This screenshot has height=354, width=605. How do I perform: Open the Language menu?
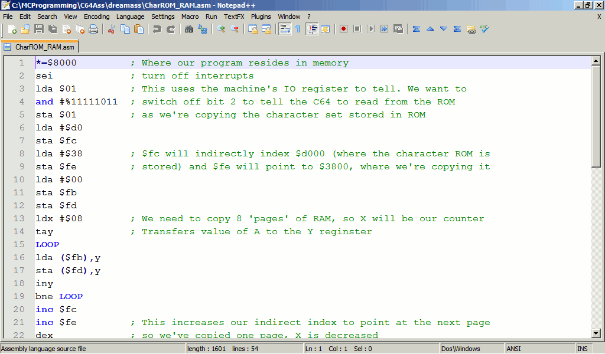point(130,17)
